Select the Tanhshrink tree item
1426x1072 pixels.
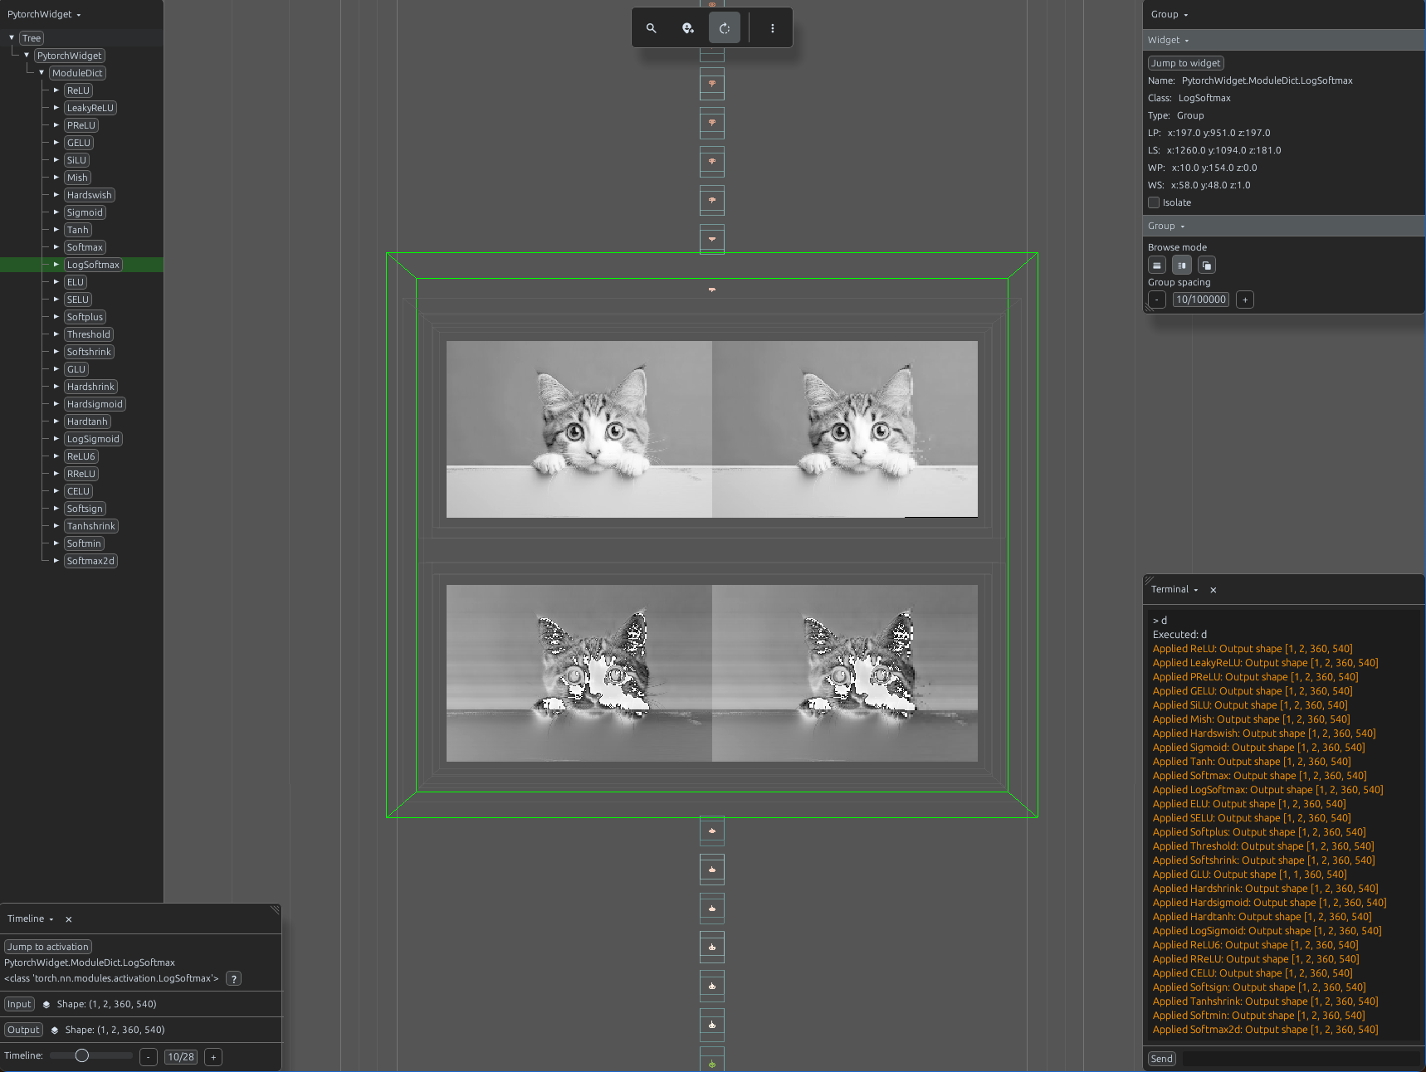[91, 526]
